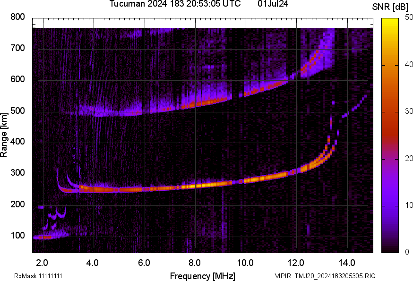The height and width of the screenshot is (281, 413).
Task: Click the 'Range [km]' axis label
Action: click(x=4, y=135)
